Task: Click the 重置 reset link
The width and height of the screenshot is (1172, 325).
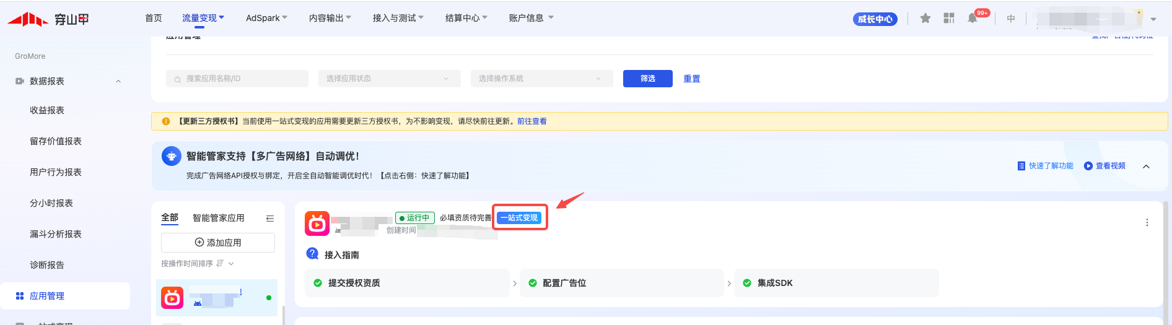Action: 691,79
